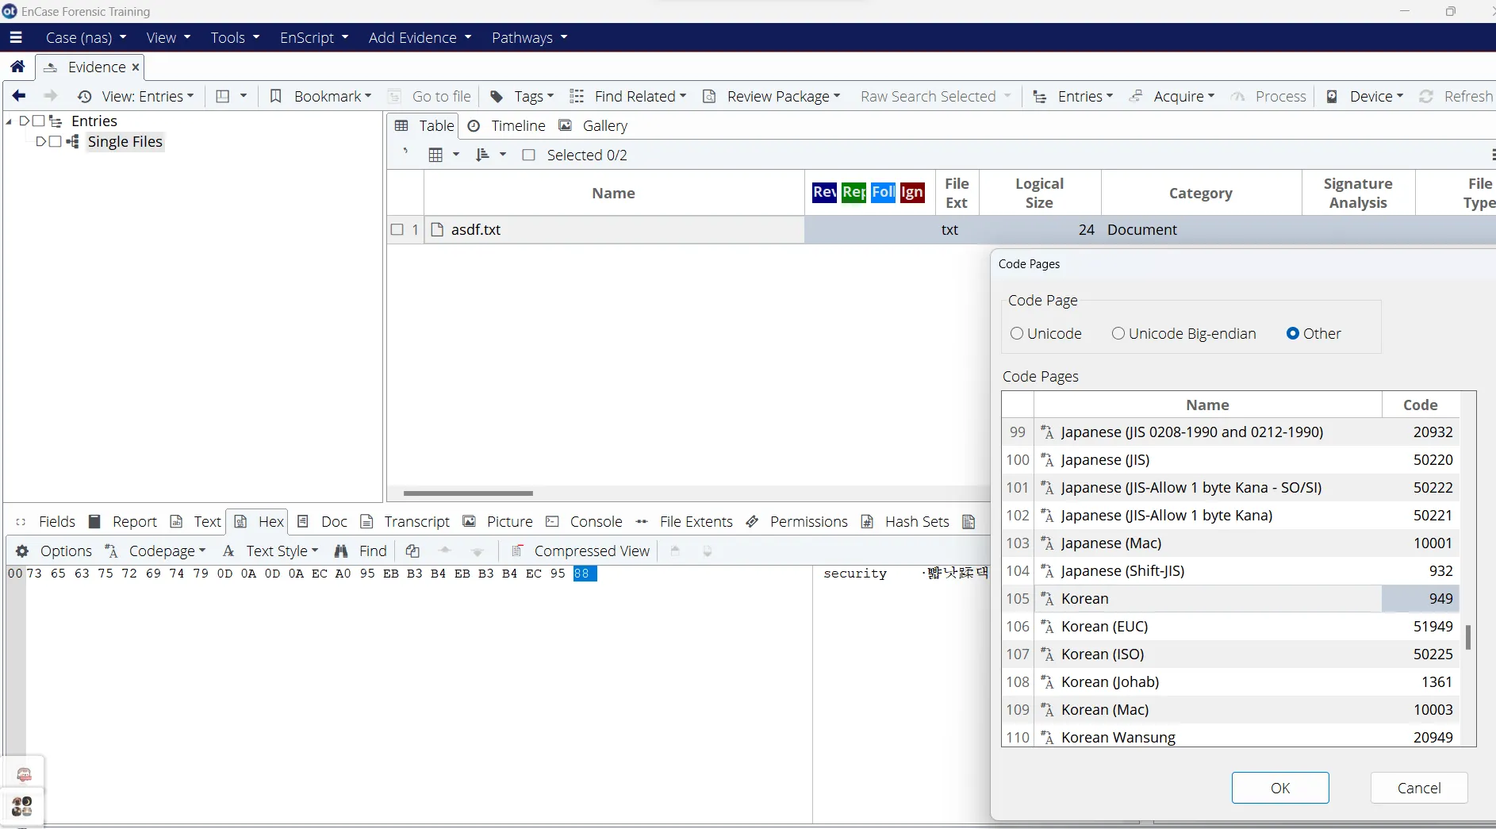Click the code pages list scrollbar
Image resolution: width=1496 pixels, height=829 pixels.
click(x=1468, y=637)
